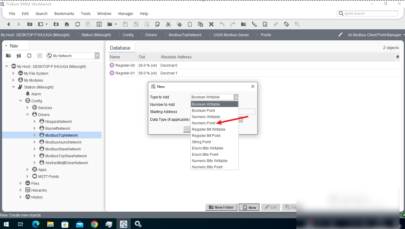The width and height of the screenshot is (405, 229).
Task: Open the Bookmarks menu
Action: [x=64, y=13]
